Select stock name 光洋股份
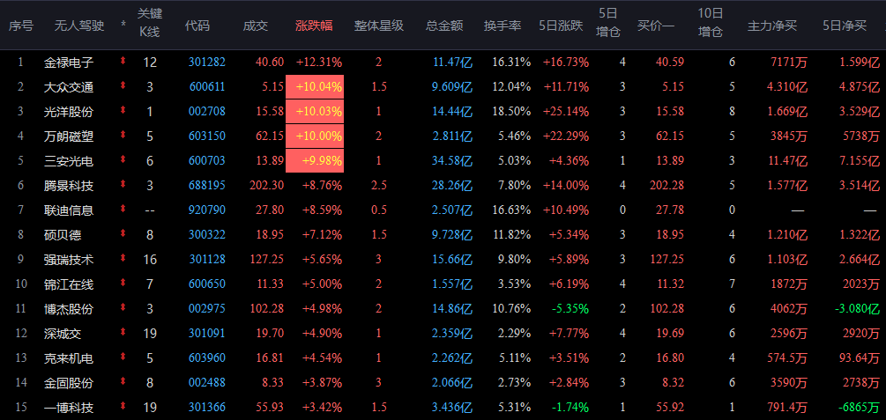Viewport: 886px width, 420px height. [x=69, y=112]
